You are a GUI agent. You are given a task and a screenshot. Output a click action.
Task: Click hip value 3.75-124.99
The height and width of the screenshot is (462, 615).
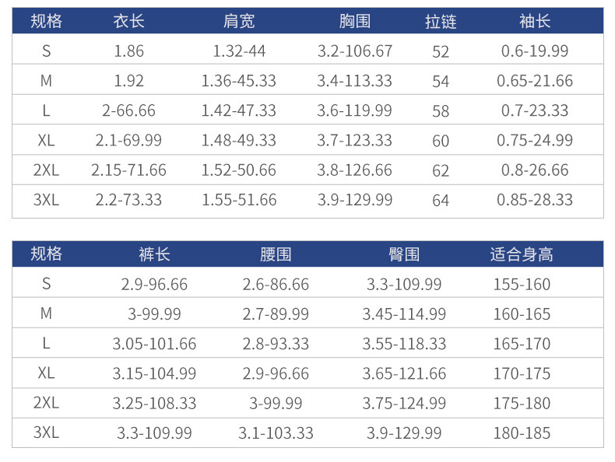pos(404,404)
